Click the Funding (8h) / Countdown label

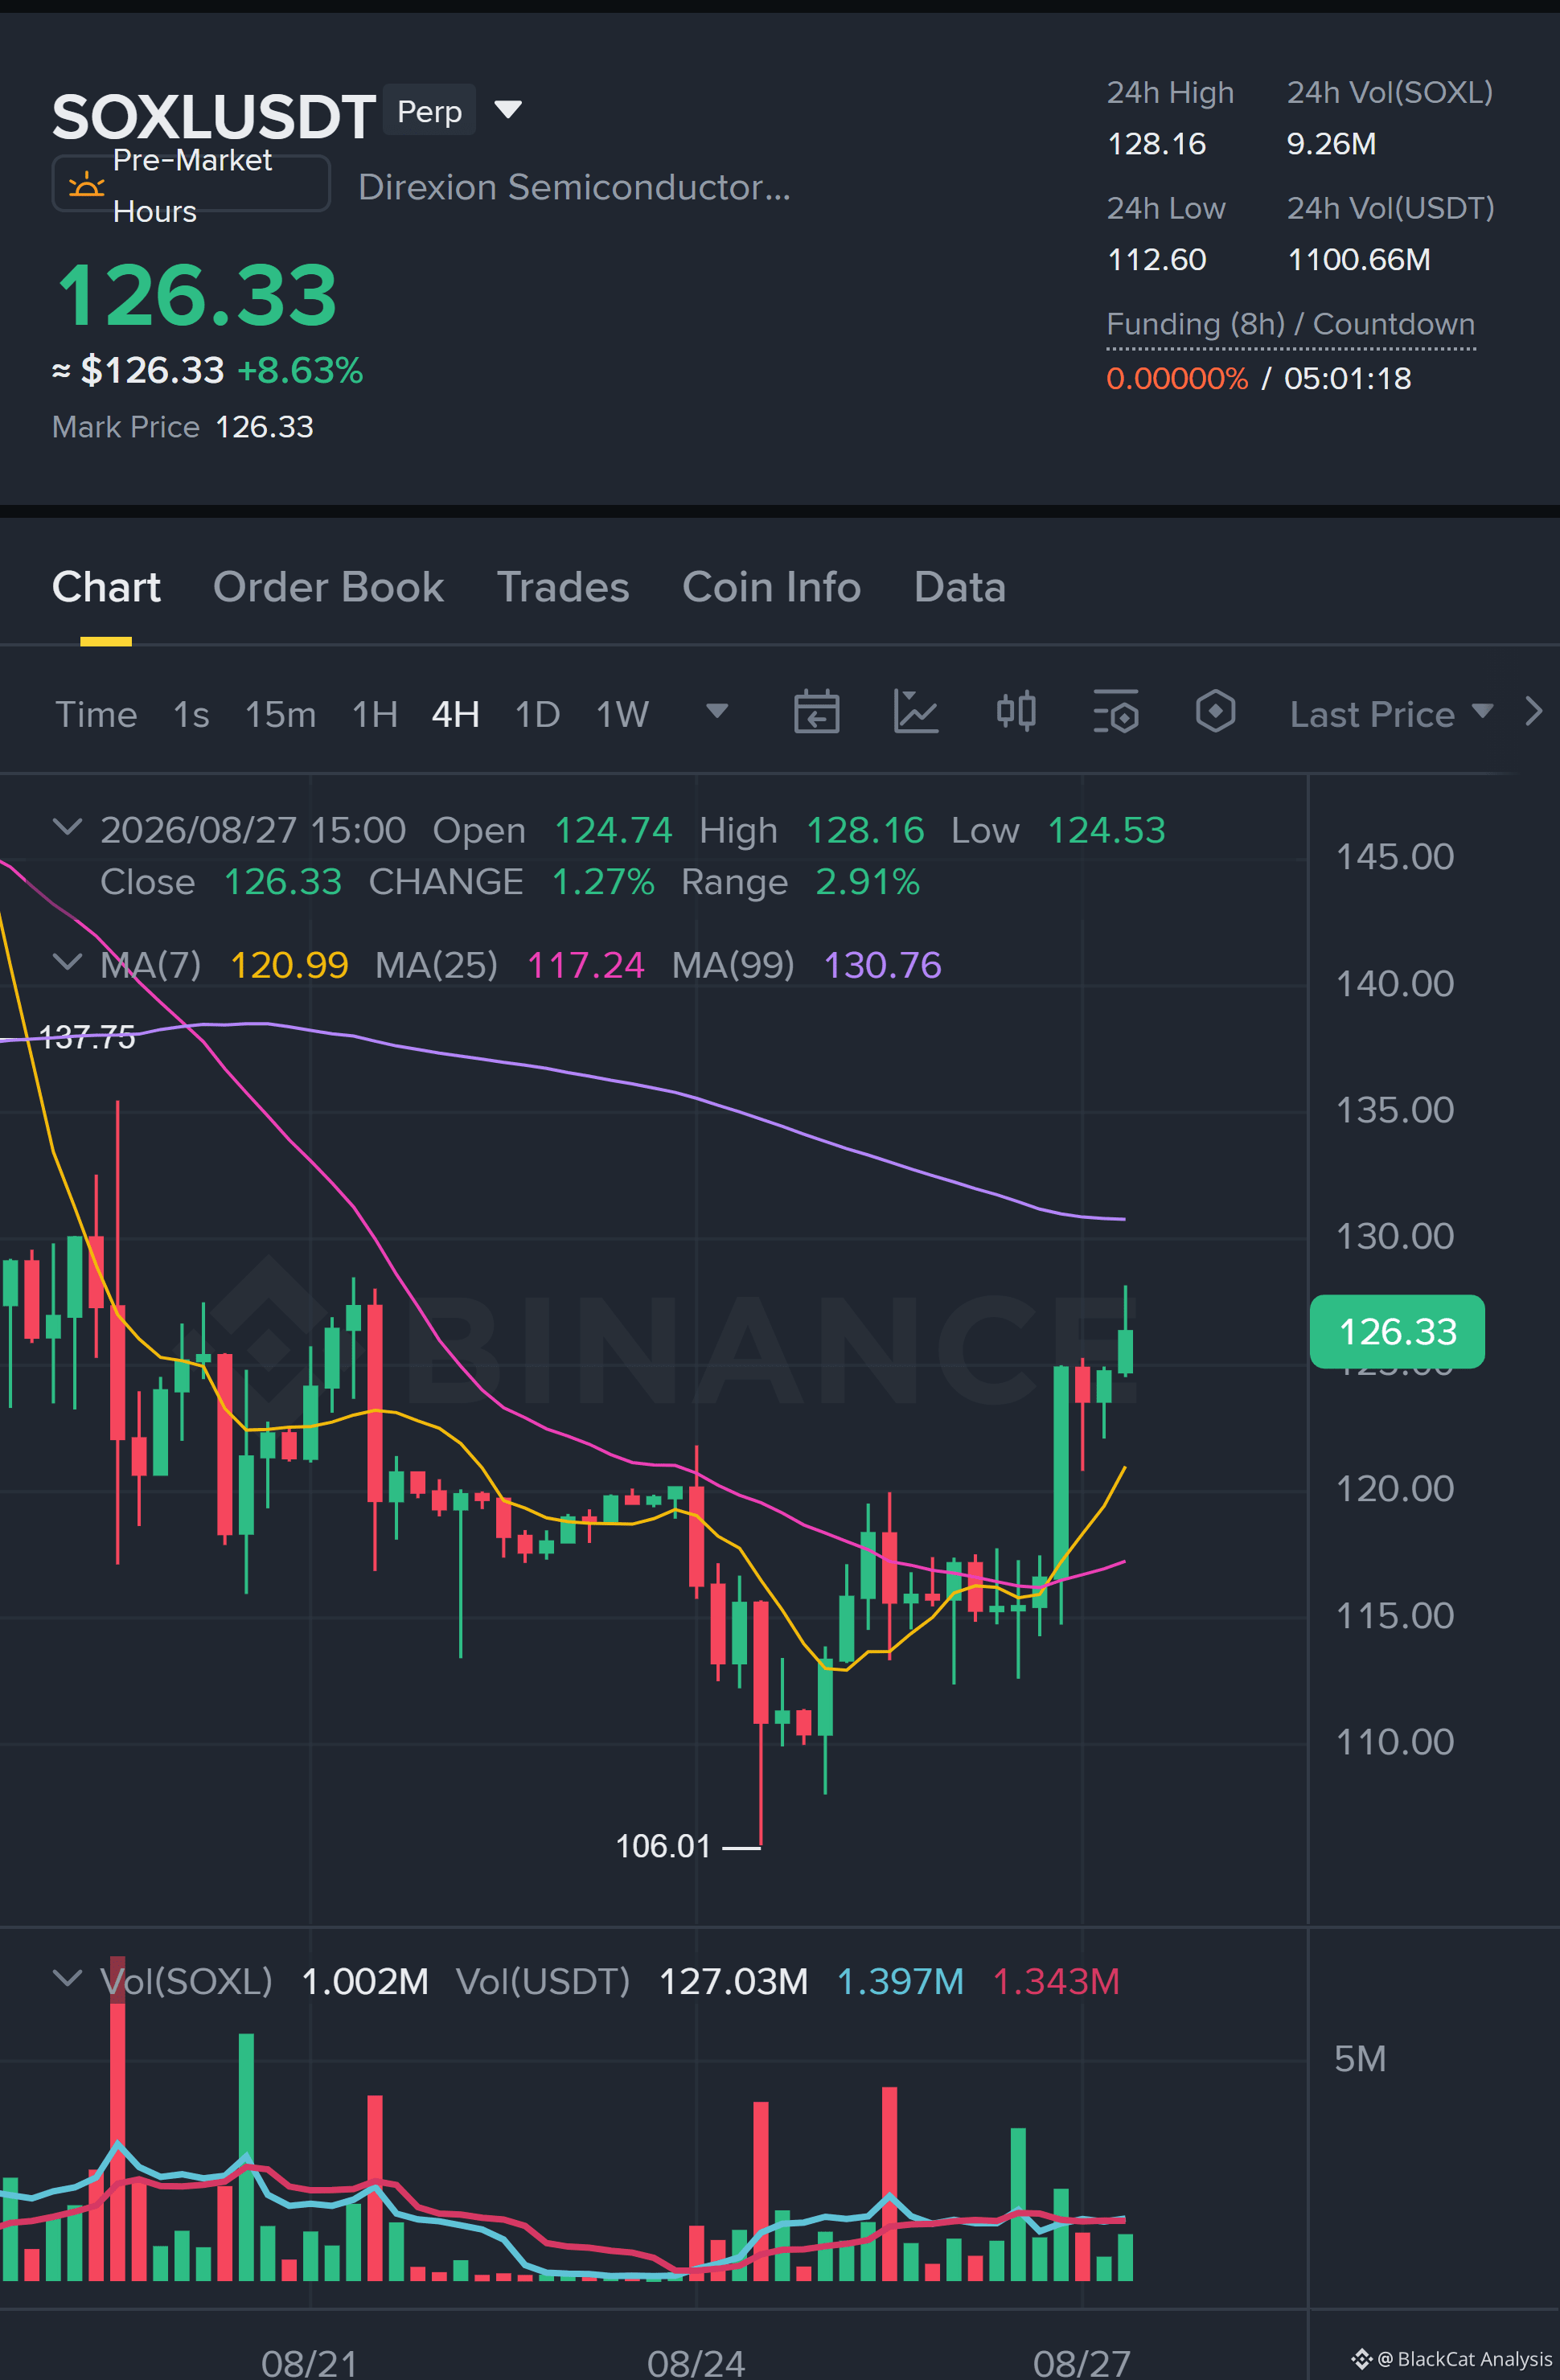(x=1291, y=324)
